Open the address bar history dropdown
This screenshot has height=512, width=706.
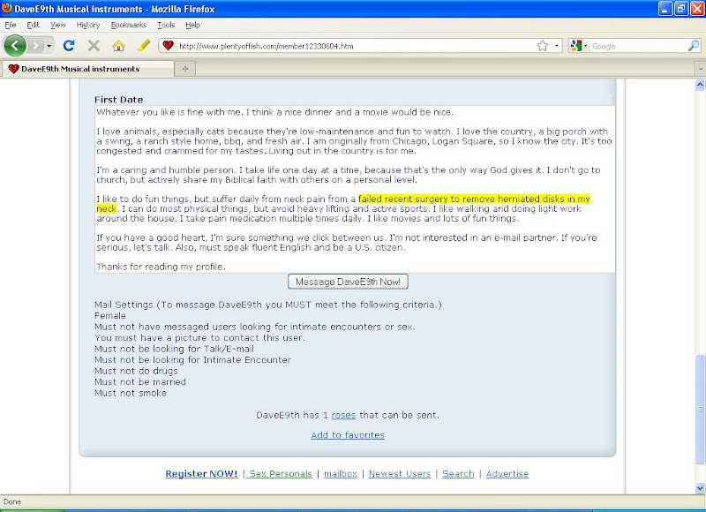pos(557,46)
